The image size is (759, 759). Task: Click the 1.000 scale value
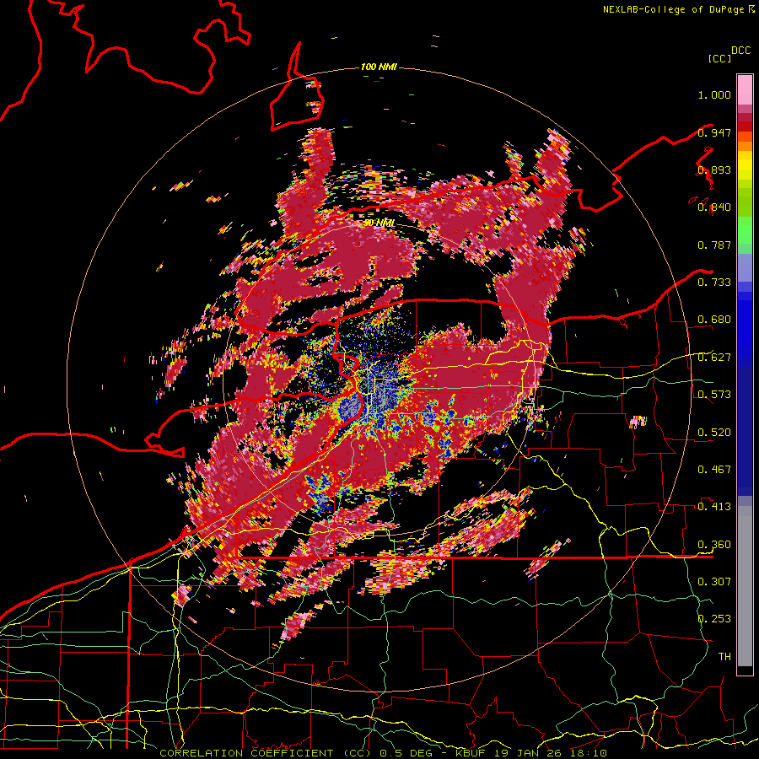(714, 94)
